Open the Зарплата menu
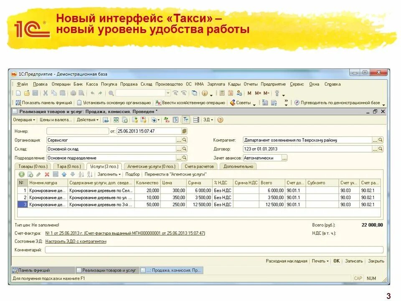 [x=216, y=84]
